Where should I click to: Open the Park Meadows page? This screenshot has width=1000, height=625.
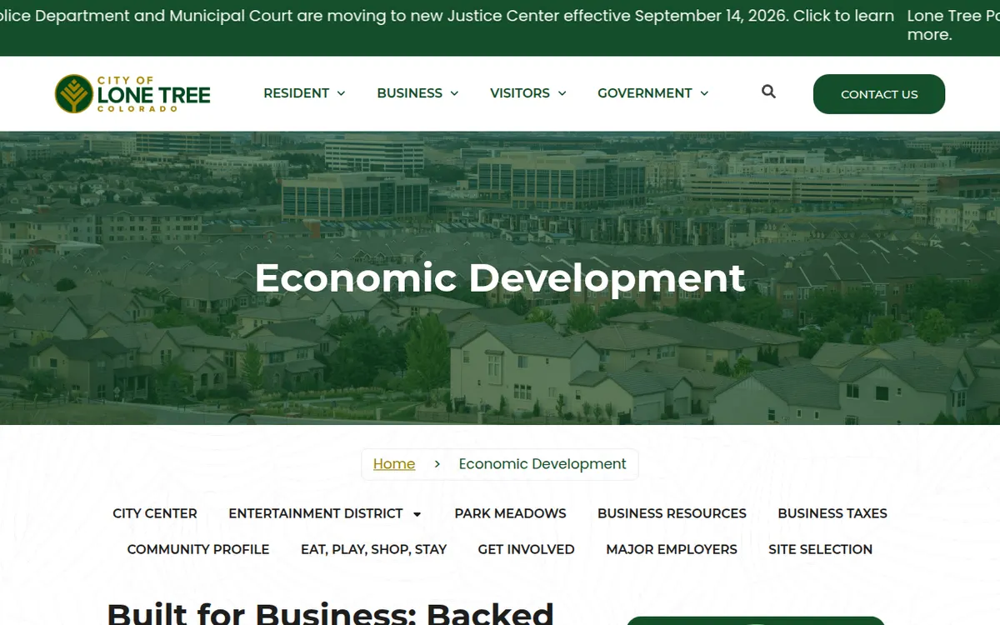point(510,513)
